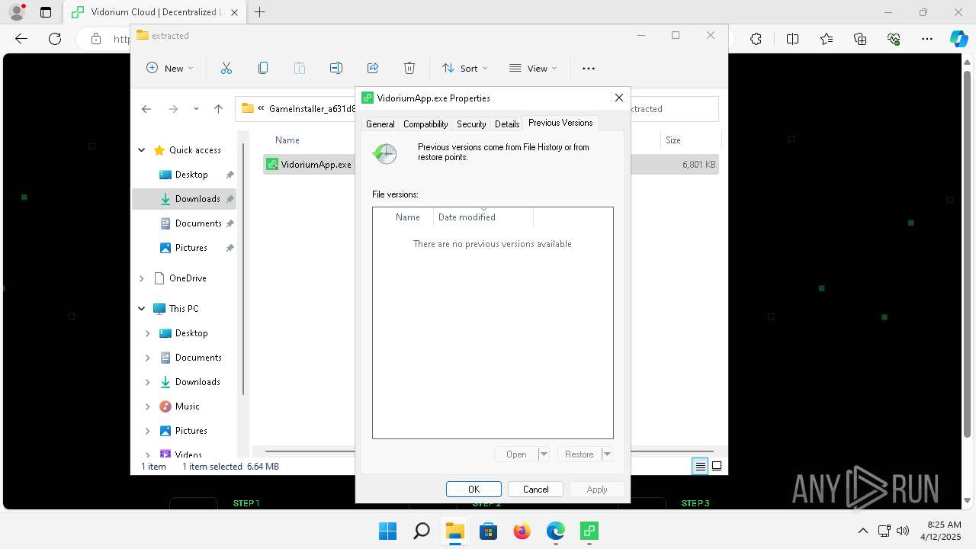Open the Restore button dropdown arrow
Screen dimensions: 976x549
(607, 454)
